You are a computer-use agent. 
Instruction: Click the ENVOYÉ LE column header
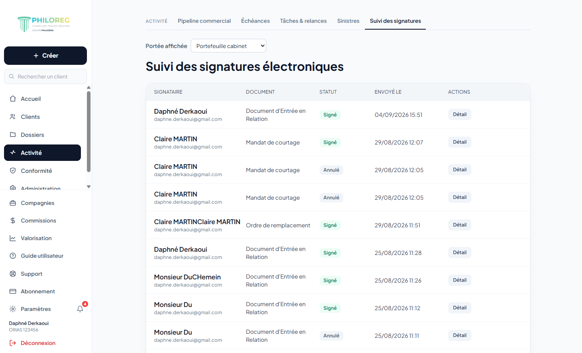coord(388,92)
